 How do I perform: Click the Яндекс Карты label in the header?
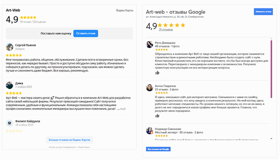124,10
